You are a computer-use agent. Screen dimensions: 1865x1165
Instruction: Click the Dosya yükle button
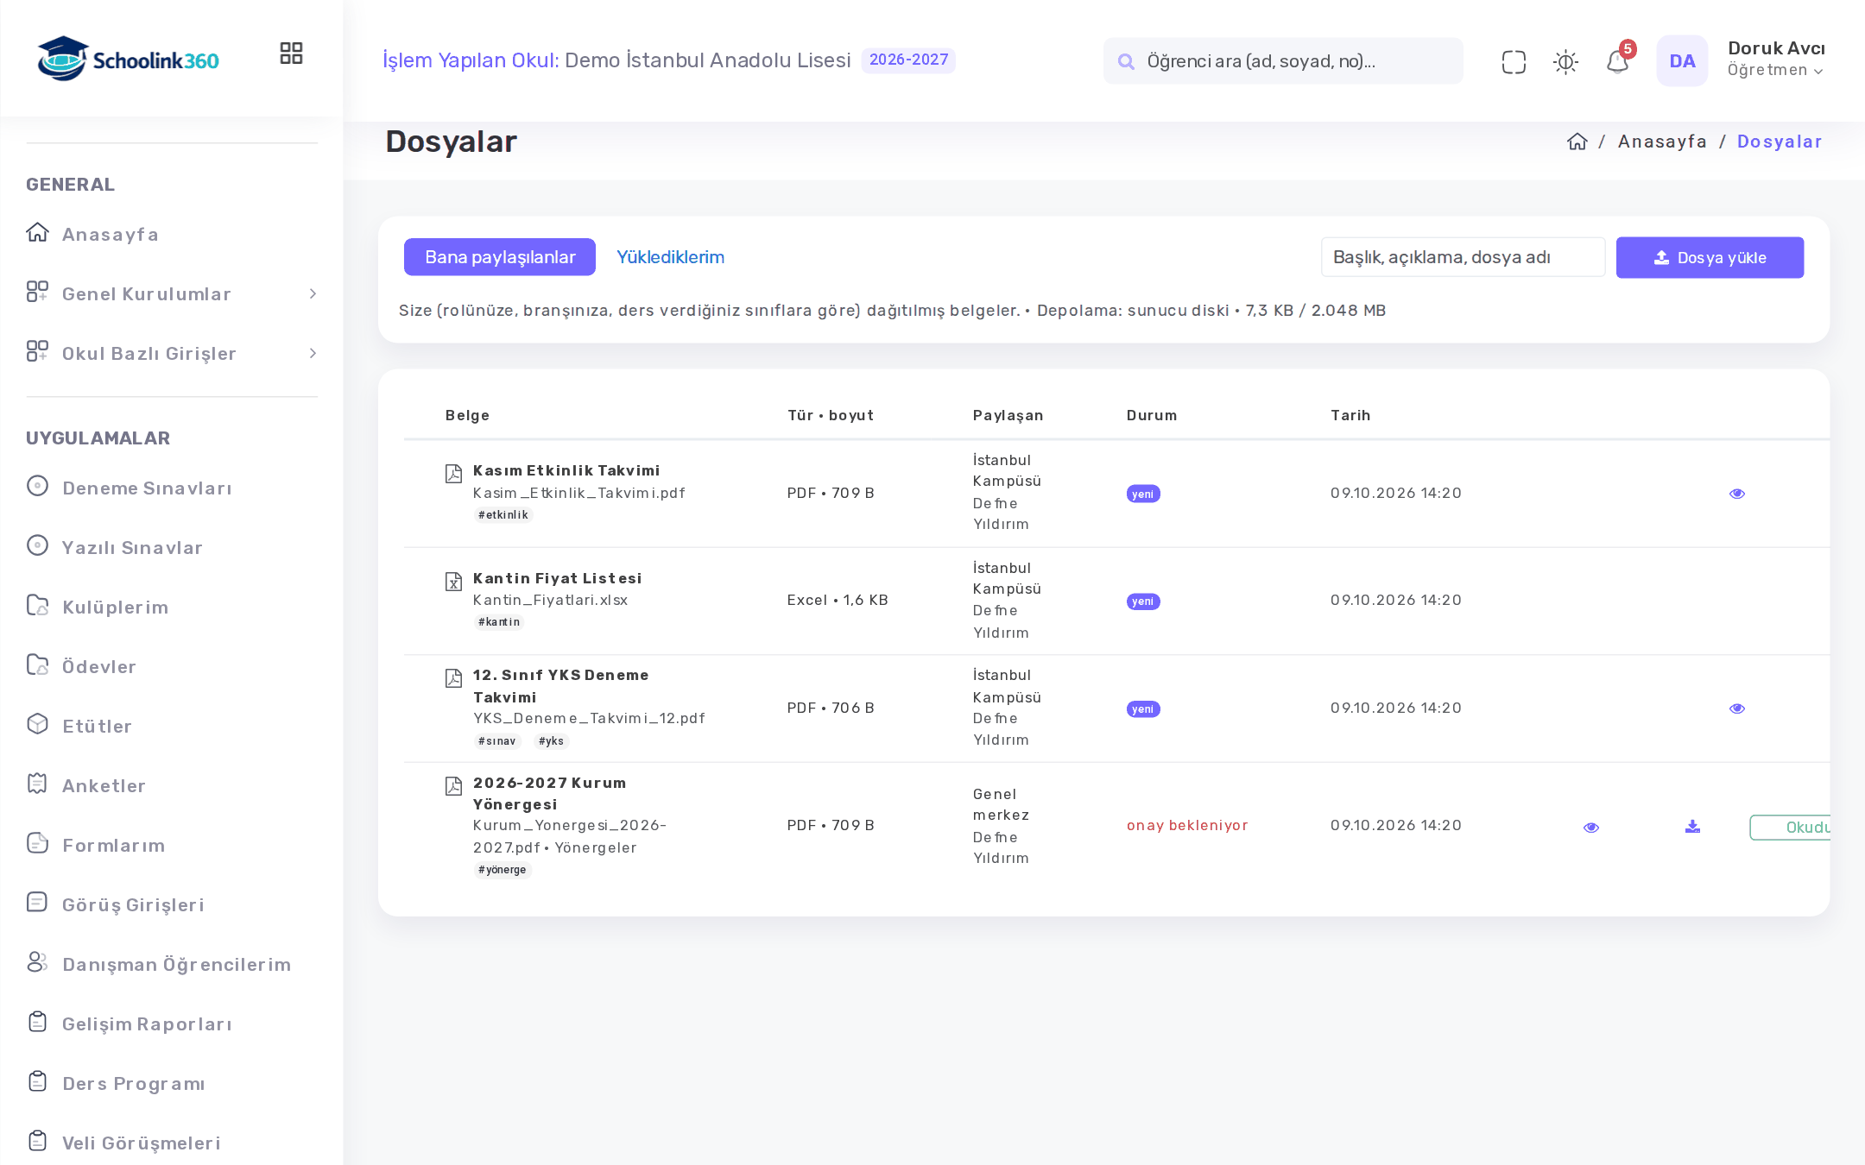pyautogui.click(x=1710, y=257)
